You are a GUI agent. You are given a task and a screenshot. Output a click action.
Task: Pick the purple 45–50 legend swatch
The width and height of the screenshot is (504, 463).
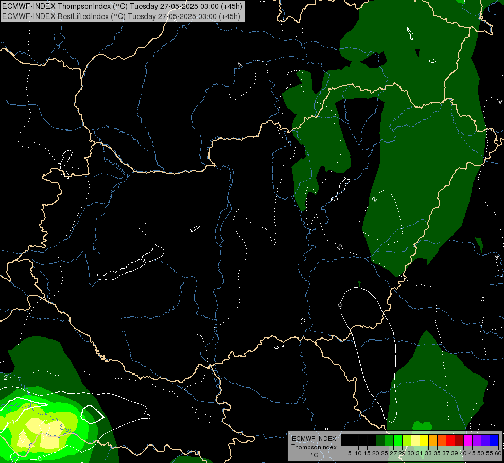pos(477,440)
